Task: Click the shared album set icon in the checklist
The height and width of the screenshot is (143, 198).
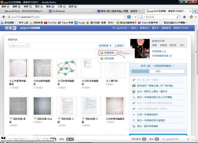Action: click(134, 126)
